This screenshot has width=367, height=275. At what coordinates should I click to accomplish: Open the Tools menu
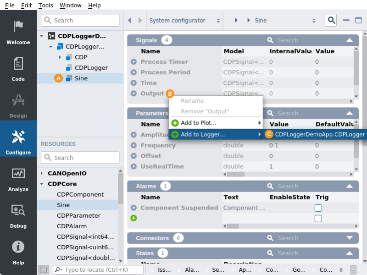pyautogui.click(x=45, y=5)
